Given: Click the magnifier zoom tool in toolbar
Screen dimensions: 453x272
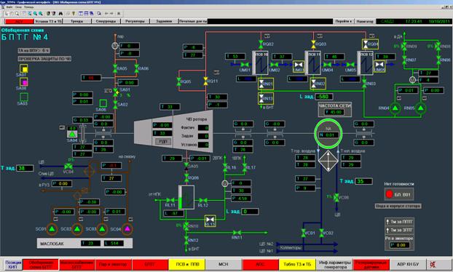Looking at the screenshot, I should pos(17,13).
